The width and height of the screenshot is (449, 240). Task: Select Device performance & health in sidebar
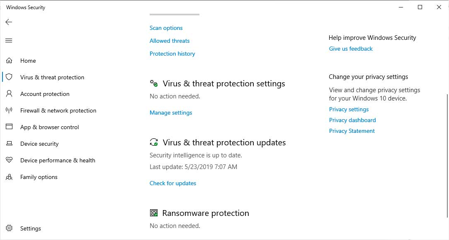pyautogui.click(x=58, y=160)
